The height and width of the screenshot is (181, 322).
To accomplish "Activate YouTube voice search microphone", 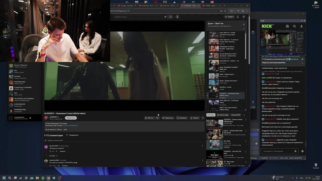I will click(177, 17).
